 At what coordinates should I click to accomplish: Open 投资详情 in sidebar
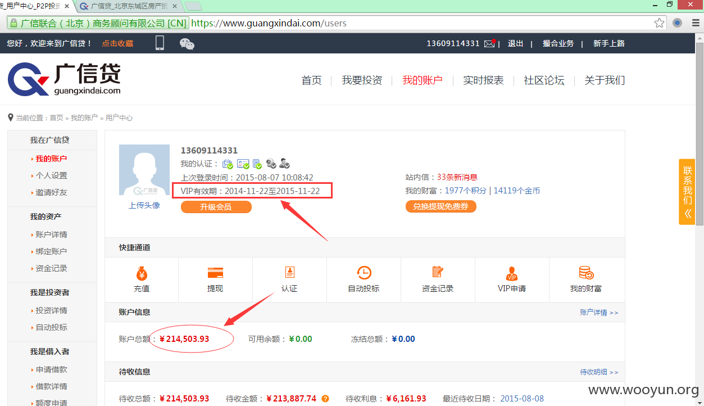51,310
